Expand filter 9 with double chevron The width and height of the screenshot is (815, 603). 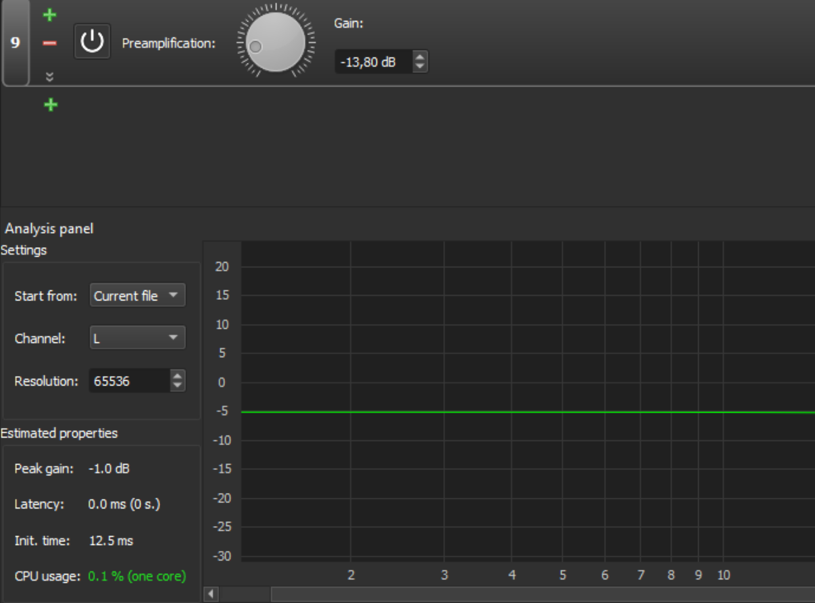(x=49, y=76)
